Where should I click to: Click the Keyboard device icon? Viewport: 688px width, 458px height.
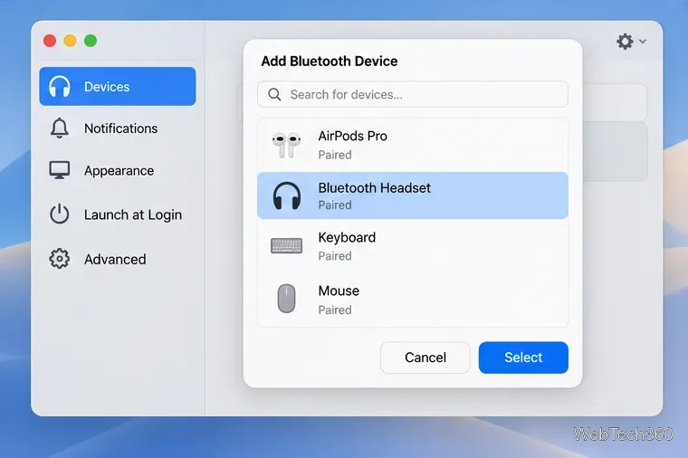[287, 245]
